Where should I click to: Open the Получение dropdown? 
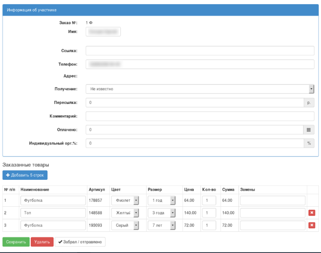click(200, 89)
